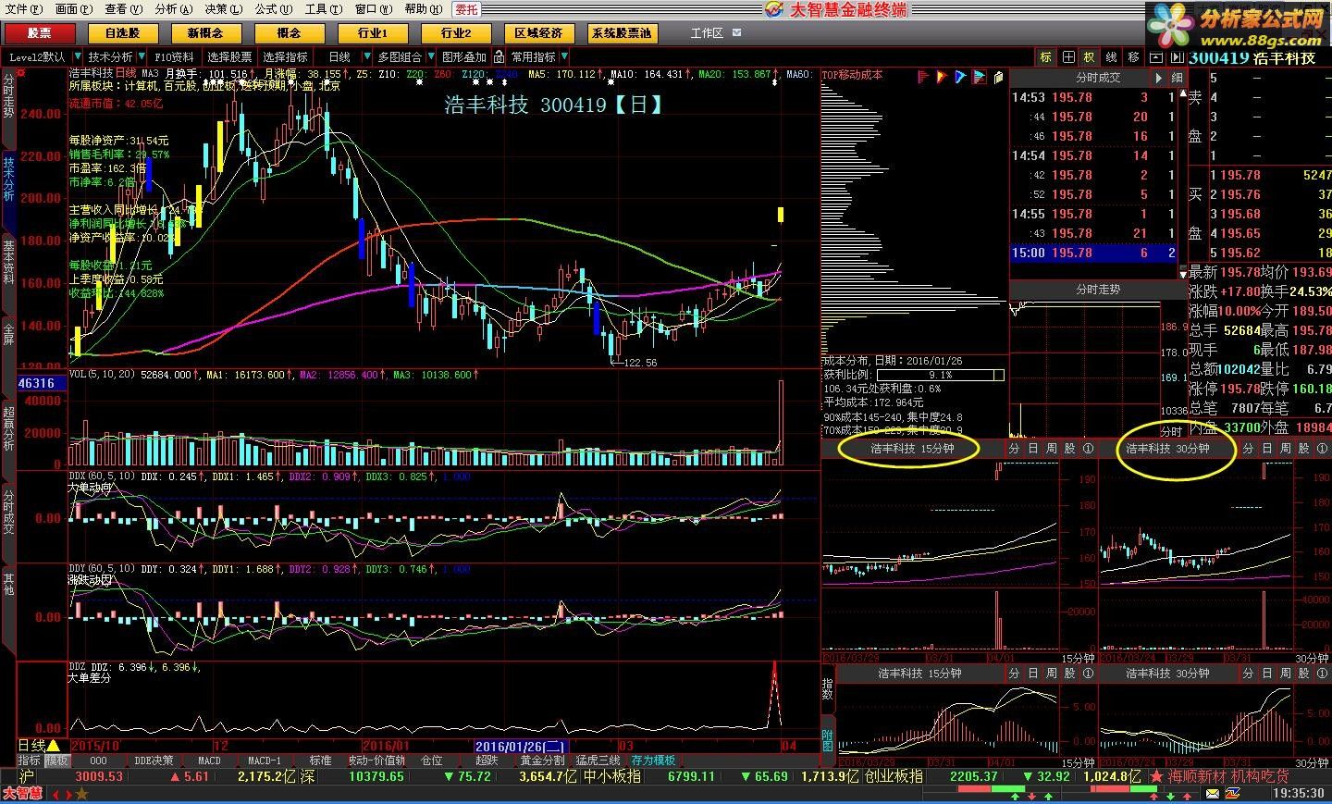Click the 存为模板 save template tab
Image resolution: width=1332 pixels, height=804 pixels.
tap(653, 761)
